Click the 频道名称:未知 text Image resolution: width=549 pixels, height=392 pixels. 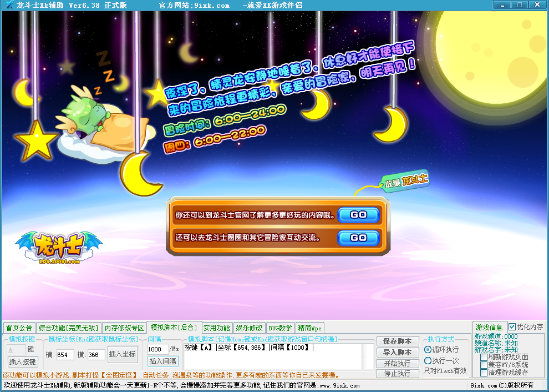point(496,343)
